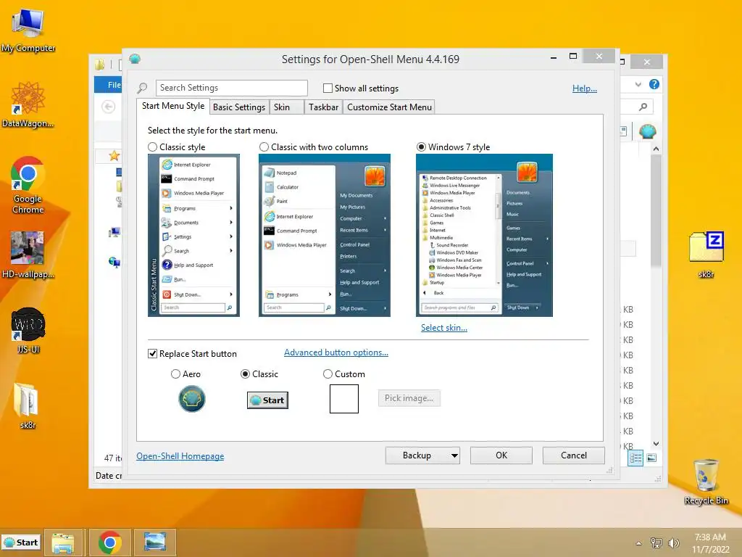Launch Google Chrome from the desktop
This screenshot has width=742, height=557.
tap(28, 185)
